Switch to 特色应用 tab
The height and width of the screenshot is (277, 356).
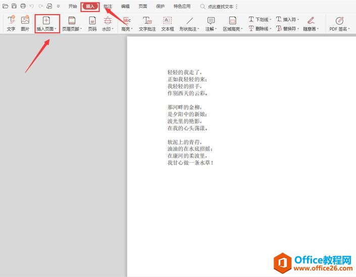(x=182, y=7)
